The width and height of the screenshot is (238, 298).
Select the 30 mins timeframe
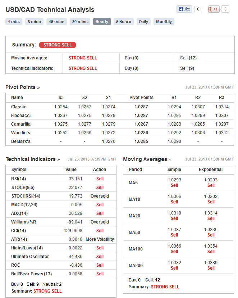click(x=80, y=22)
